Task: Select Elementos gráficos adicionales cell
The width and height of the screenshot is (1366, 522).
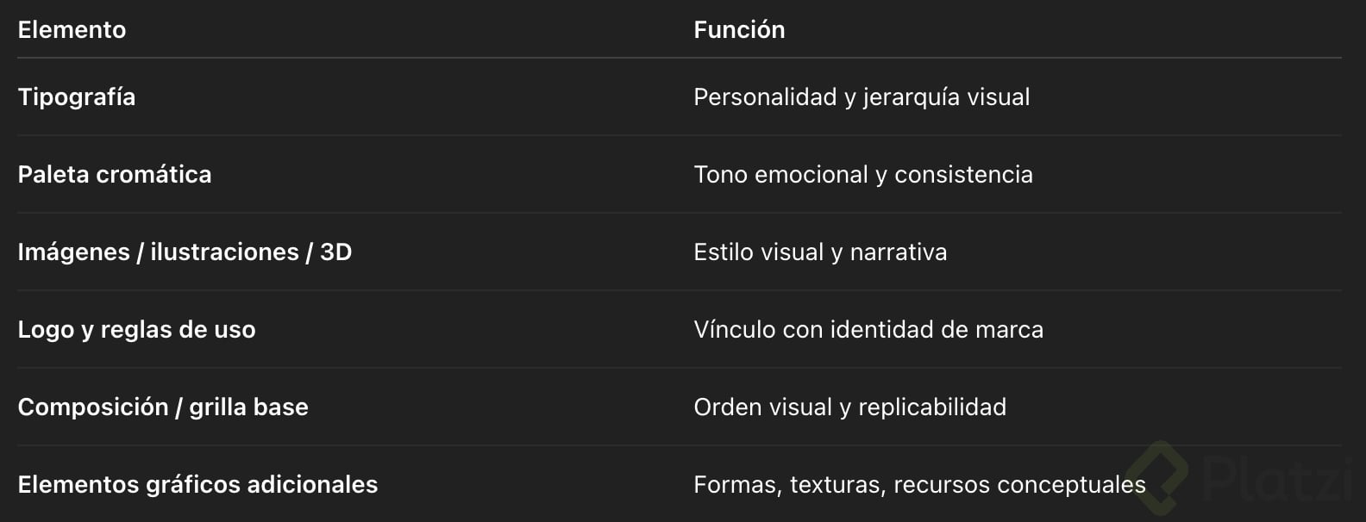Action: point(197,485)
